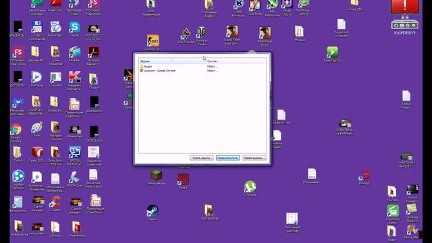Open the На монтаж folder
The height and width of the screenshot is (243, 432).
point(76,229)
